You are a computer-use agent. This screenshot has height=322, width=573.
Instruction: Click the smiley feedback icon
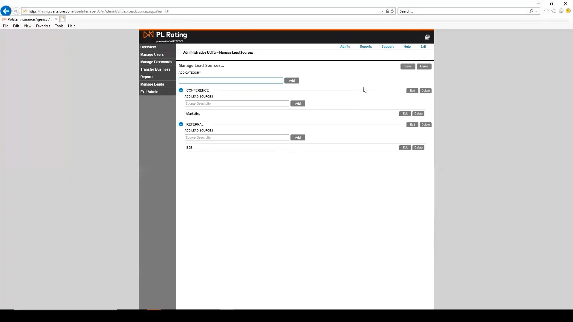[568, 11]
